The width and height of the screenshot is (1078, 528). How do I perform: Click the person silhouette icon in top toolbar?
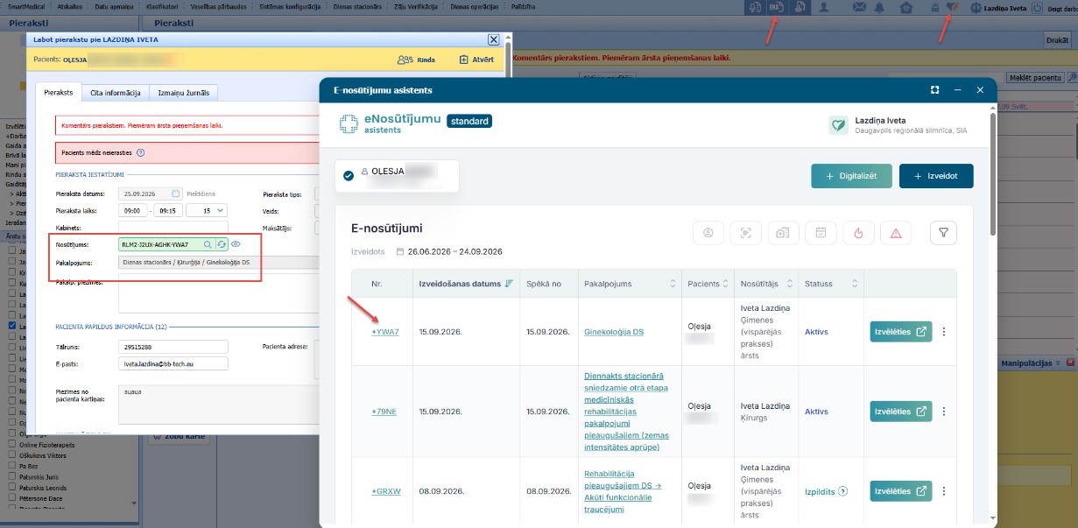click(x=824, y=7)
